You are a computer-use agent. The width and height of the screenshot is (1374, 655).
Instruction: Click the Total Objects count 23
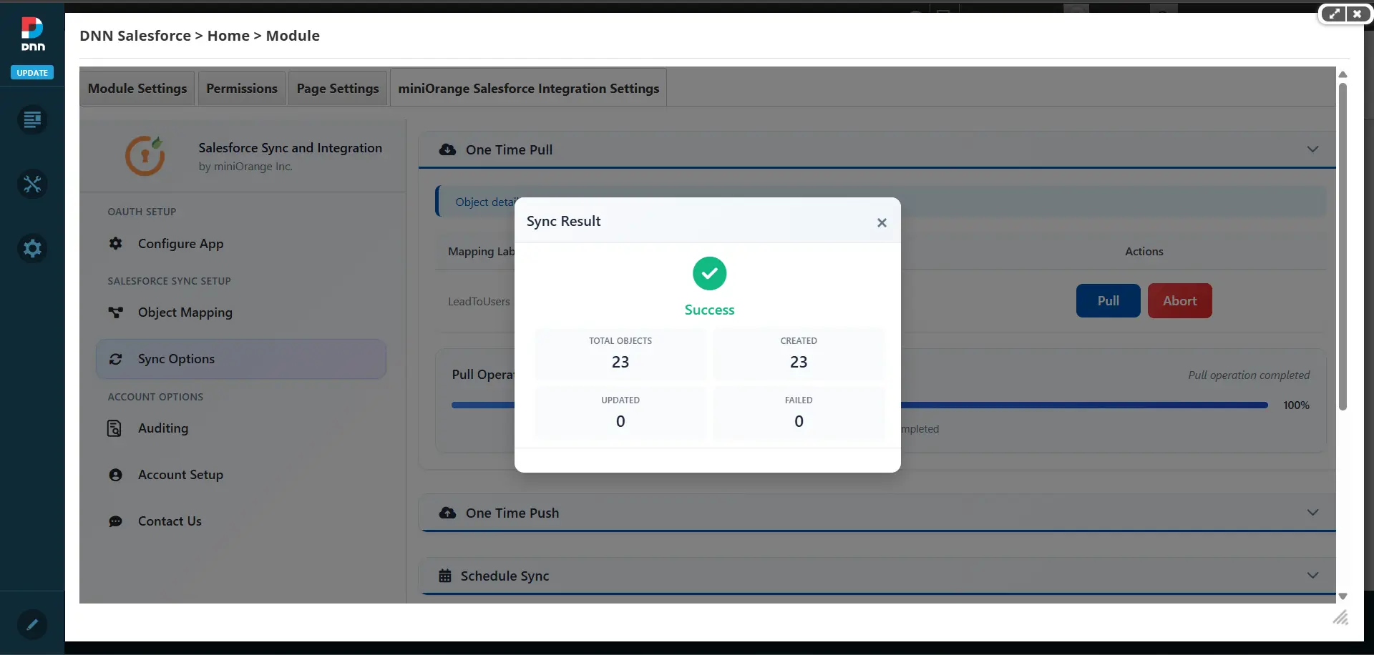click(620, 362)
